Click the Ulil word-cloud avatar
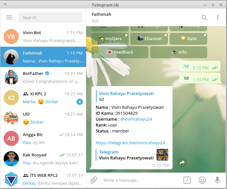Viewport: 227px width, 189px height. pos(11,118)
